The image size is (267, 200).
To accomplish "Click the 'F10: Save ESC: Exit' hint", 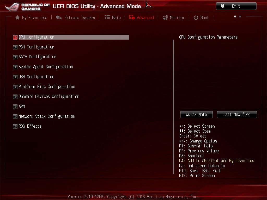I will point(200,171).
